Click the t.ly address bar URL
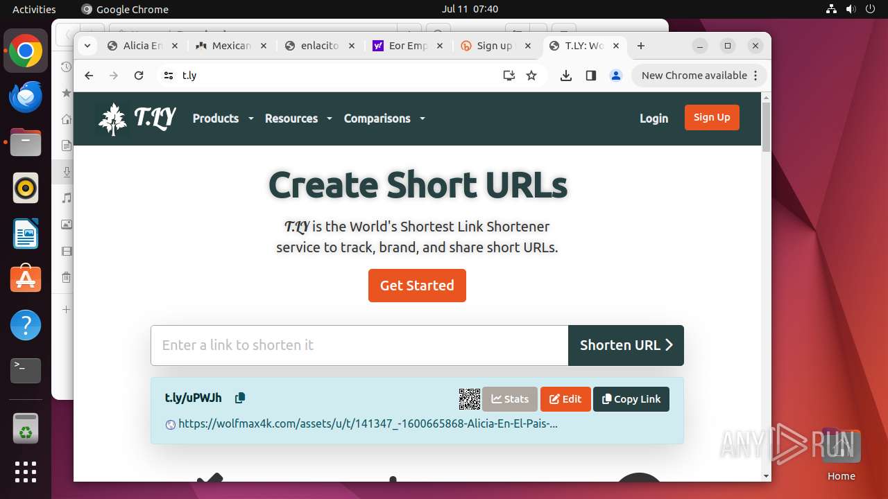This screenshot has width=888, height=499. (189, 76)
